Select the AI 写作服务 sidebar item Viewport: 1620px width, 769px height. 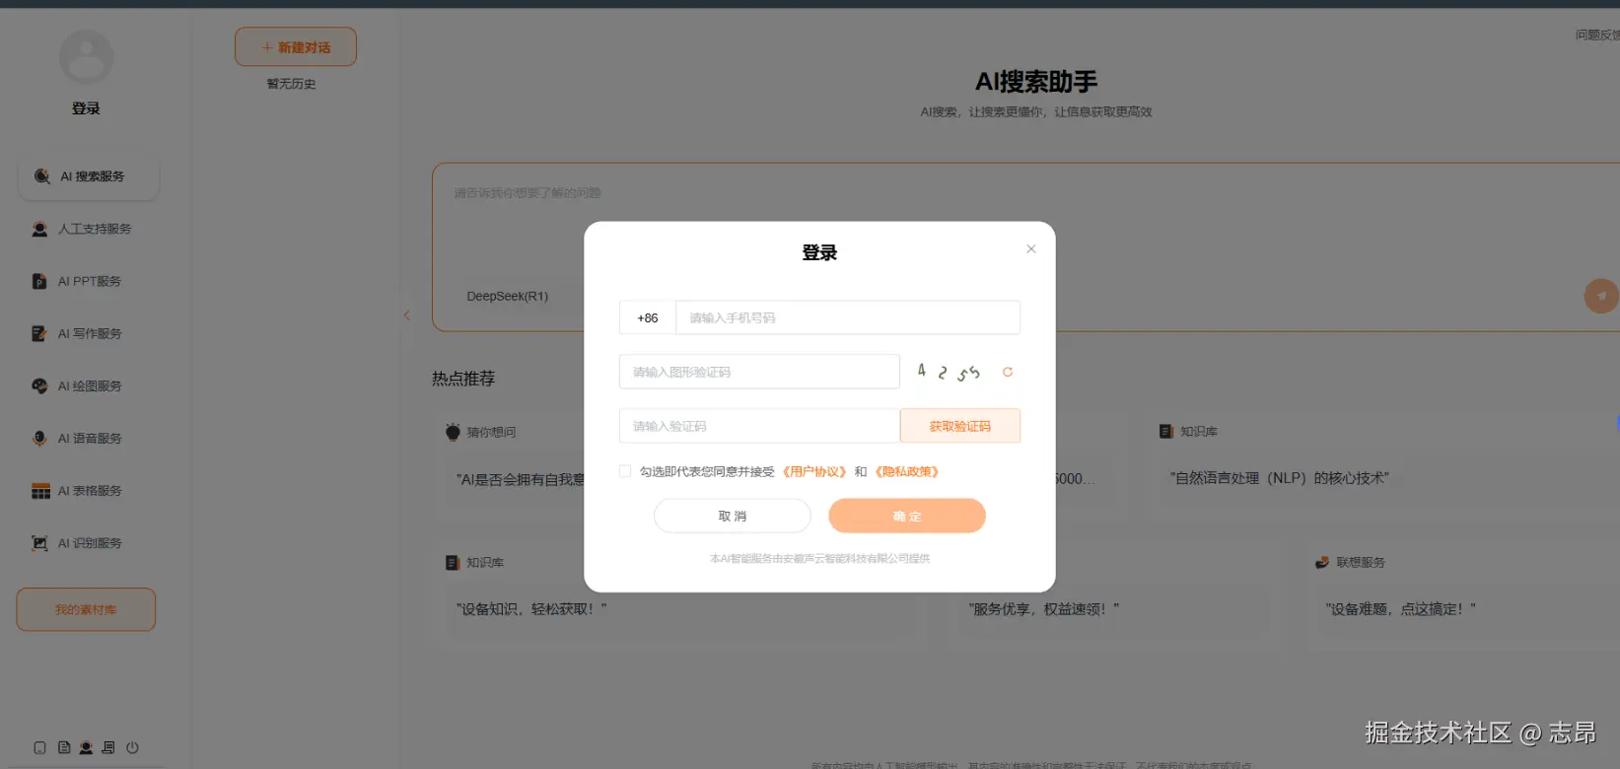point(89,333)
